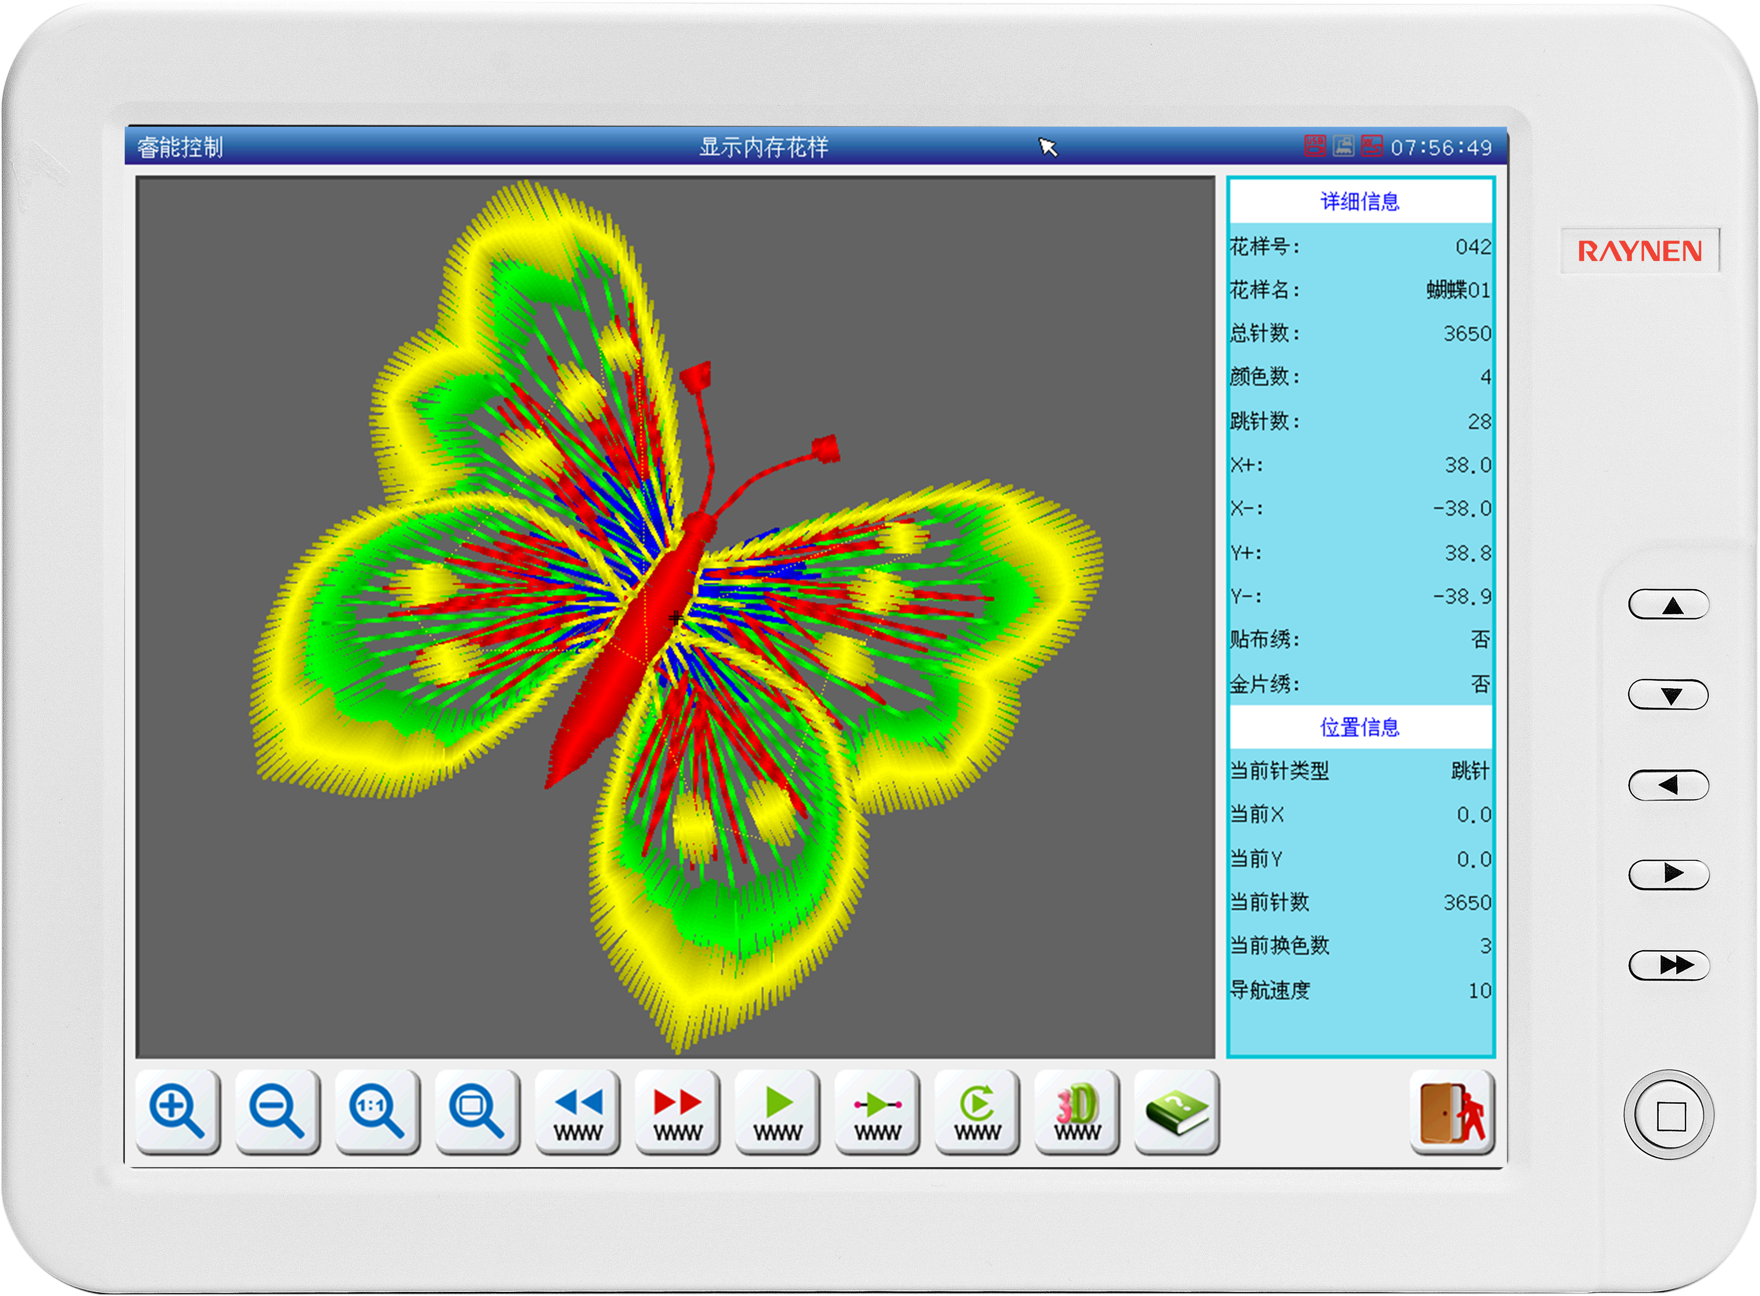Image resolution: width=1760 pixels, height=1296 pixels.
Task: Exit via the door icon
Action: [1452, 1113]
